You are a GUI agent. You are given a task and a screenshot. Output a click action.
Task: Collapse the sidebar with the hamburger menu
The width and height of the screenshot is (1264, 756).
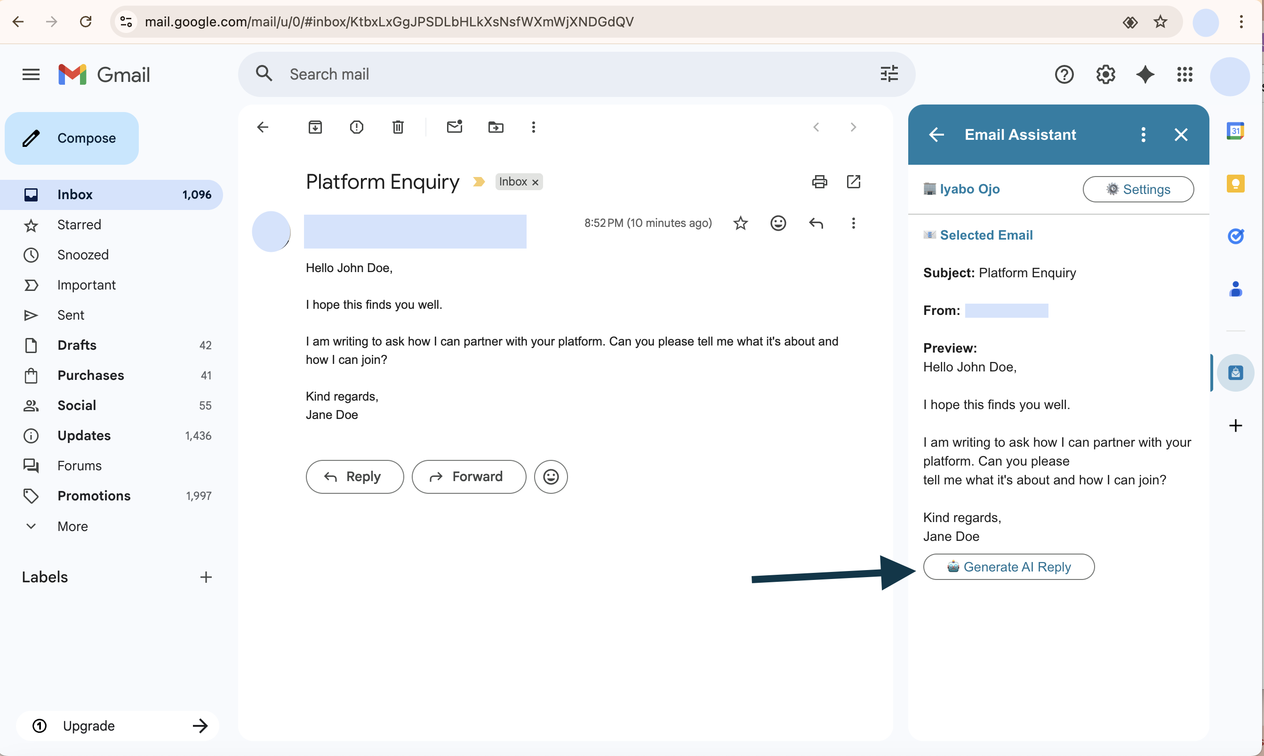coord(30,74)
